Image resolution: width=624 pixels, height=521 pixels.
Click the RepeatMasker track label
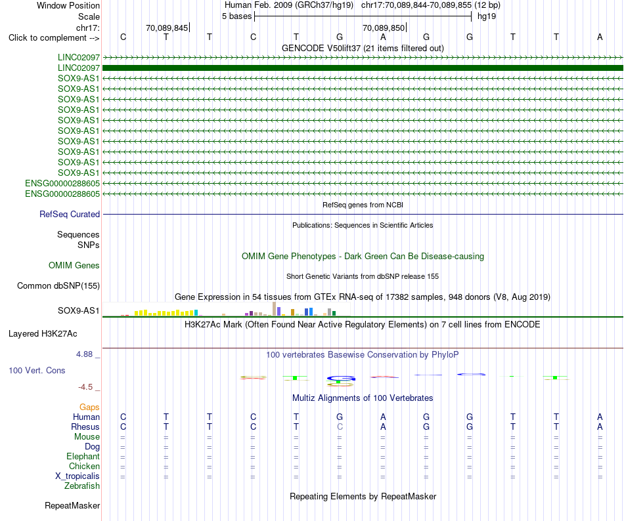pyautogui.click(x=72, y=505)
